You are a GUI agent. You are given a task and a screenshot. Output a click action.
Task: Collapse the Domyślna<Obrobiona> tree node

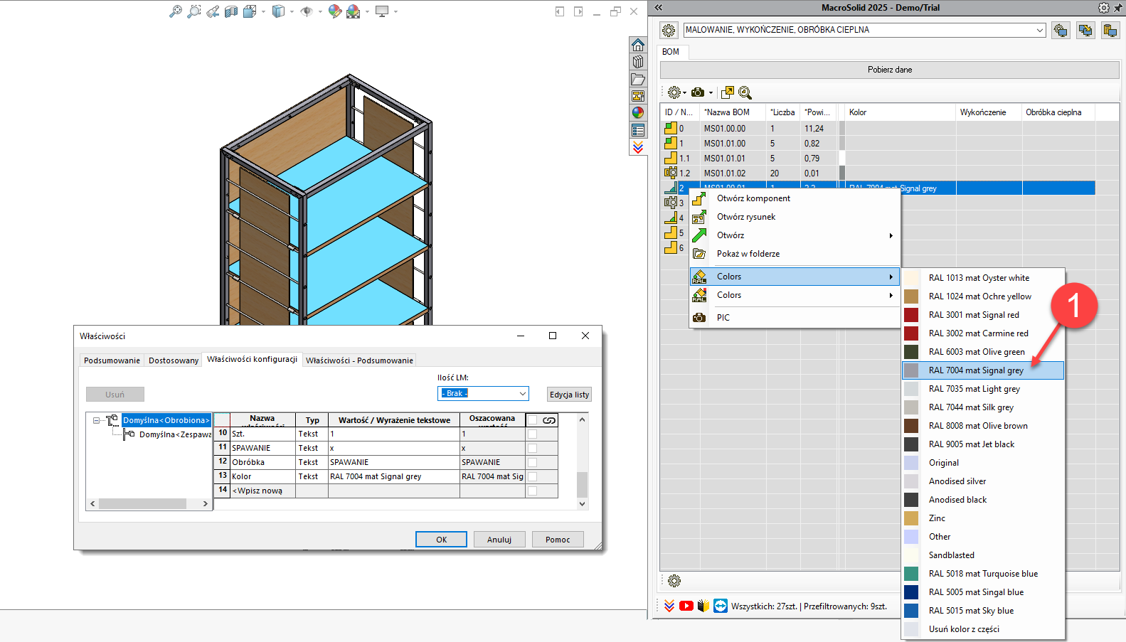tap(97, 420)
